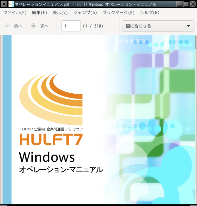The image size is (197, 206).
Task: Click the Windows heading on the cover
Action: pyautogui.click(x=47, y=157)
